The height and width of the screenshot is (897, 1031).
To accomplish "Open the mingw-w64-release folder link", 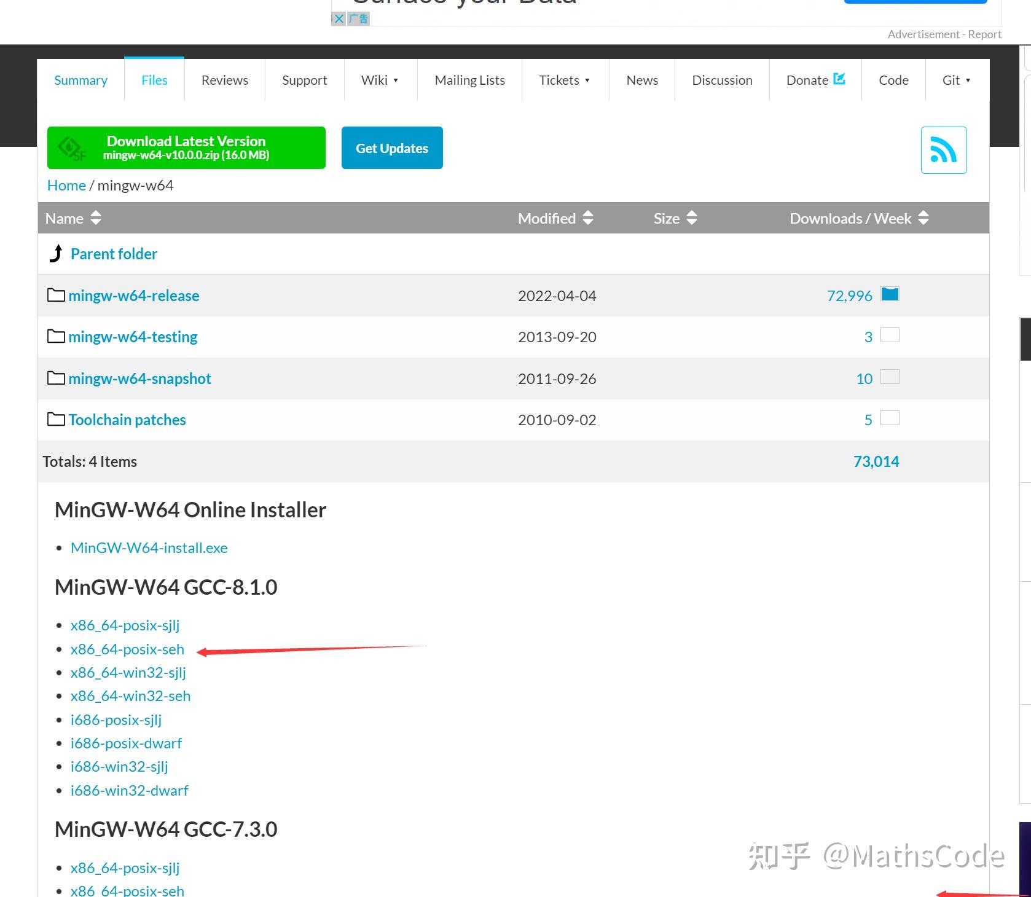I will tap(134, 296).
